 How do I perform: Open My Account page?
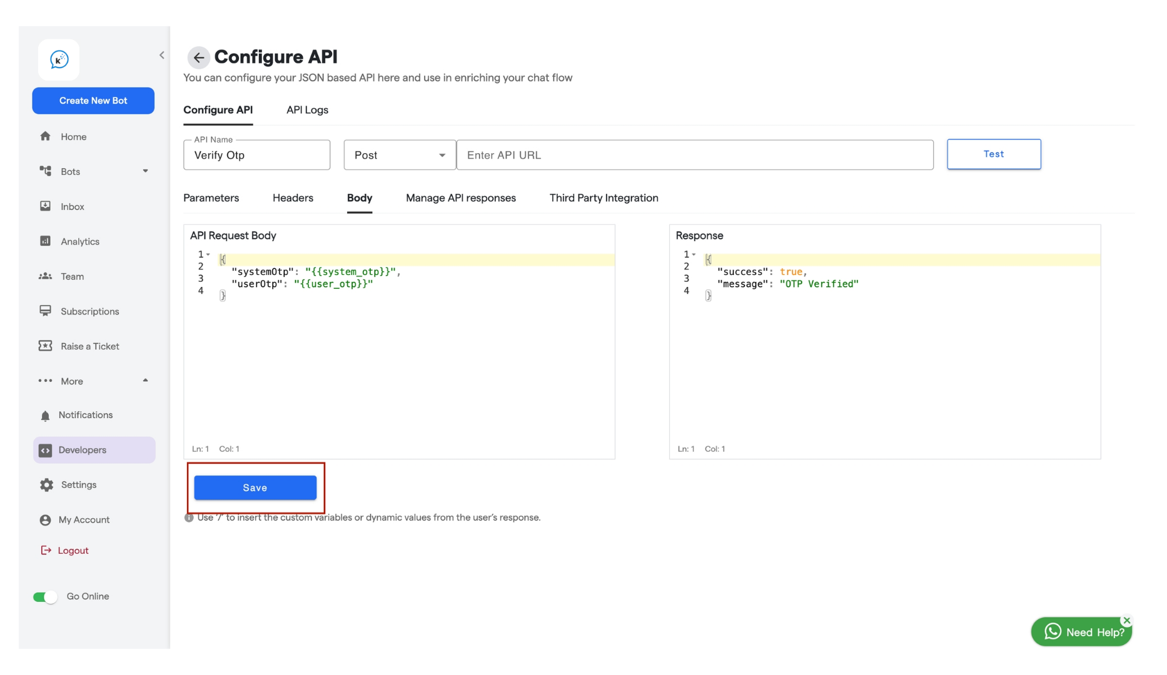(x=84, y=520)
